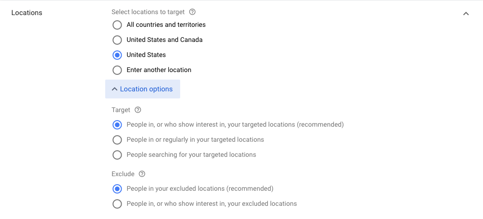483x219 pixels.
Task: Choose People in your excluded locations (recommended)
Action: click(x=117, y=188)
